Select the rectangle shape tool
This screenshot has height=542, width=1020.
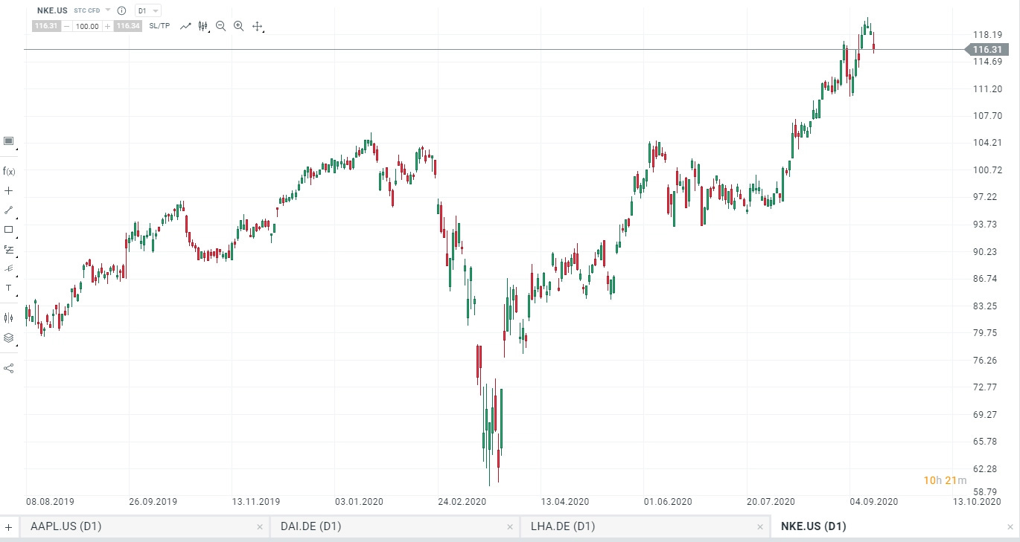click(x=9, y=229)
